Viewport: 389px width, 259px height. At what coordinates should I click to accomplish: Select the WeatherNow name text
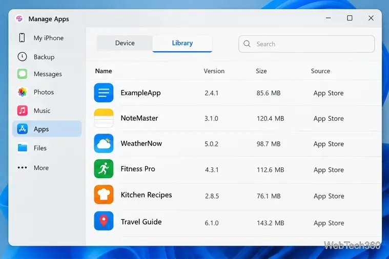[141, 143]
